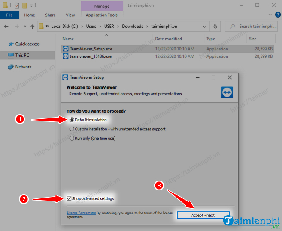
Task: Click Downloads breadcrumb in address bar
Action: point(133,27)
